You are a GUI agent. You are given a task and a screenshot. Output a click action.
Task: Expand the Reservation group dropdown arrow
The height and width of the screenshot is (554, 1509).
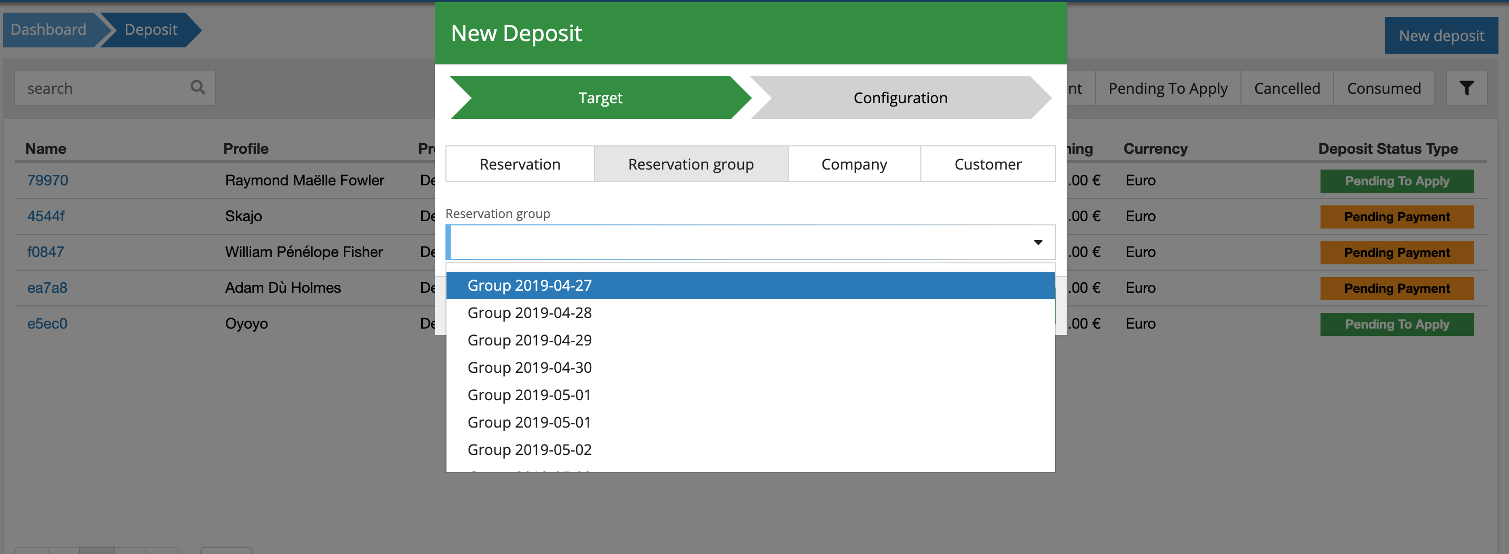(x=1037, y=242)
